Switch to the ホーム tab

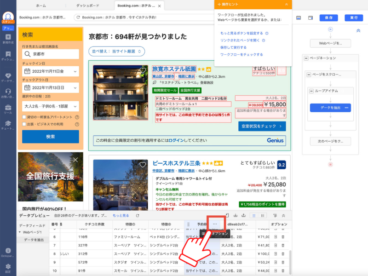(x=41, y=6)
